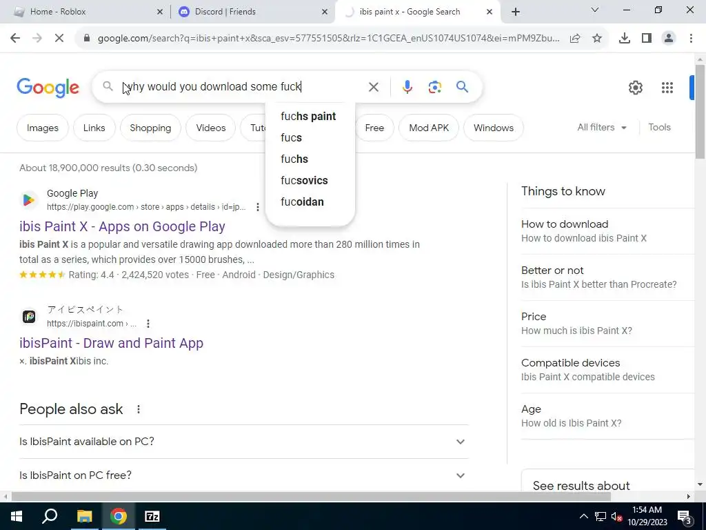706x530 pixels.
Task: Open the Google apps grid
Action: click(667, 88)
